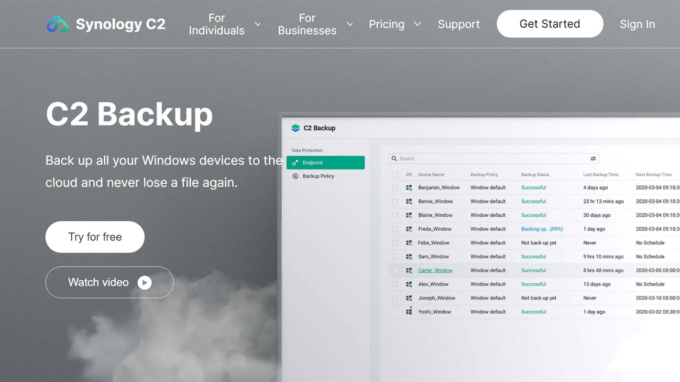This screenshot has width=680, height=382.
Task: Click the search magnifier icon
Action: [394, 159]
